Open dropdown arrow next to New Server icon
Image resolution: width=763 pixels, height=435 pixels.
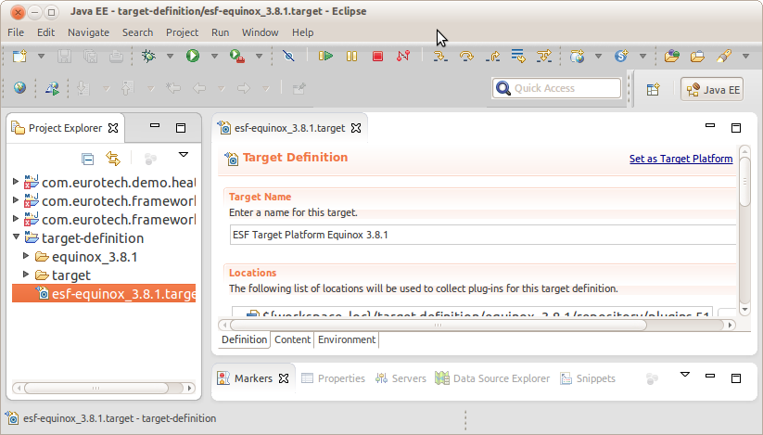click(x=598, y=57)
